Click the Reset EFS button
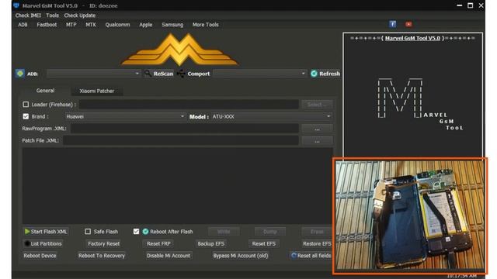Screen dimensions: 497x279 tap(264, 243)
